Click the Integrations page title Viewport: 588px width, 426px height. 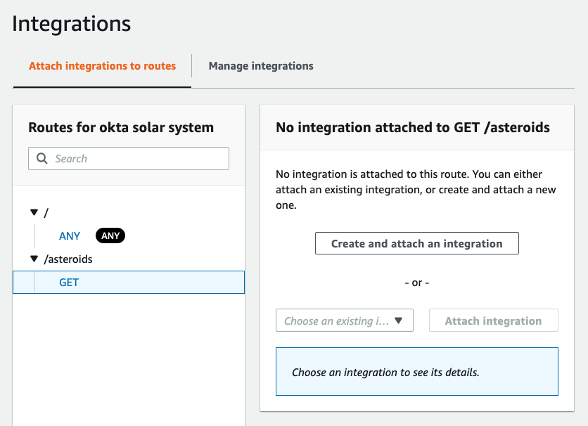point(72,24)
